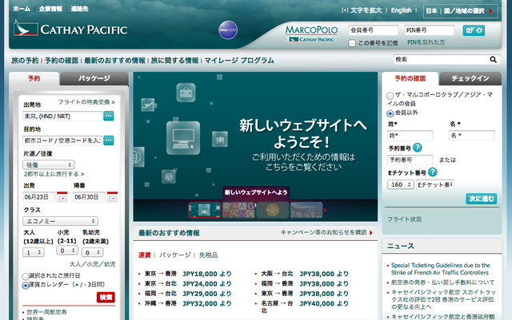Select 運賃カレンダー radio option
This screenshot has width=512, height=320.
[x=26, y=286]
